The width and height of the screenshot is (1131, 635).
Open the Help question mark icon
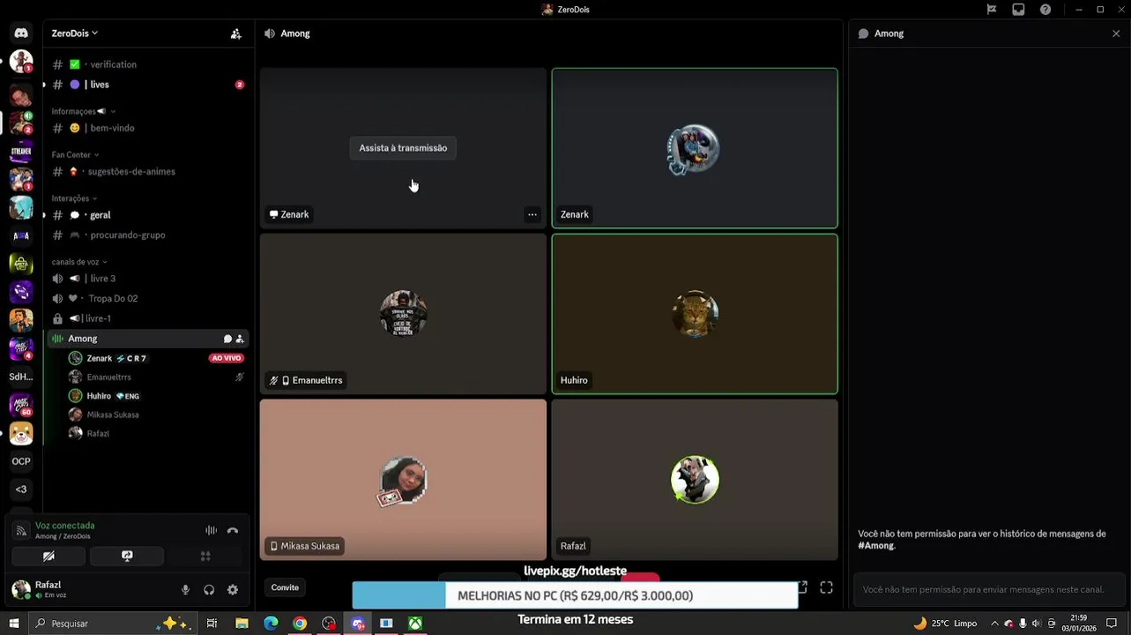click(1045, 10)
